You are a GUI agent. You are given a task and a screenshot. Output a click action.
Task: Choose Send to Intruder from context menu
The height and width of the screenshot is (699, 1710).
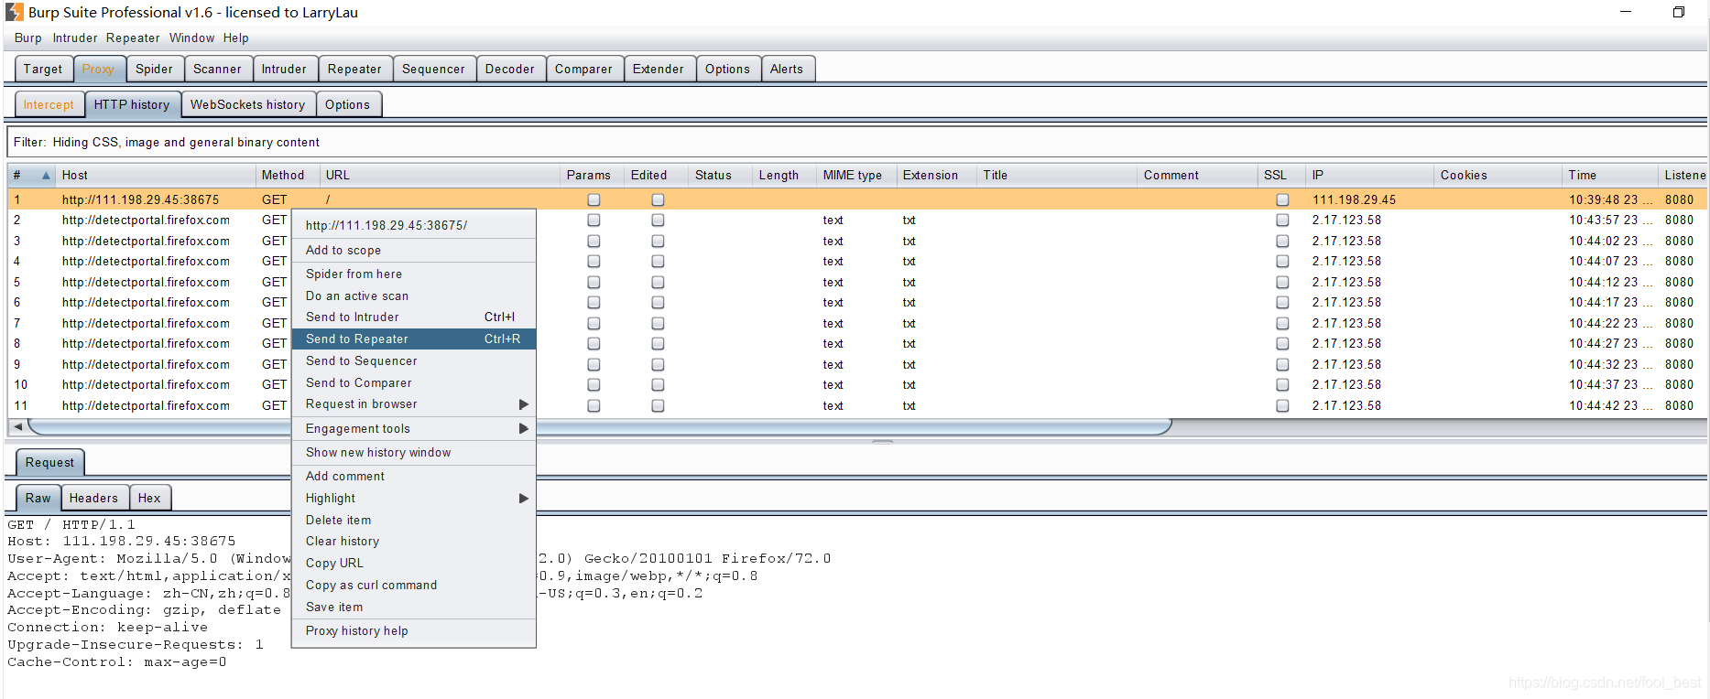coord(414,317)
